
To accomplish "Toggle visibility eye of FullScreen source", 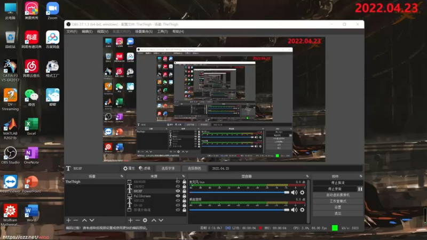I will [x=178, y=196].
